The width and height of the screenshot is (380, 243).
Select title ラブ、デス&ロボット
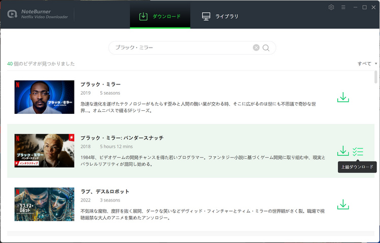click(x=105, y=191)
